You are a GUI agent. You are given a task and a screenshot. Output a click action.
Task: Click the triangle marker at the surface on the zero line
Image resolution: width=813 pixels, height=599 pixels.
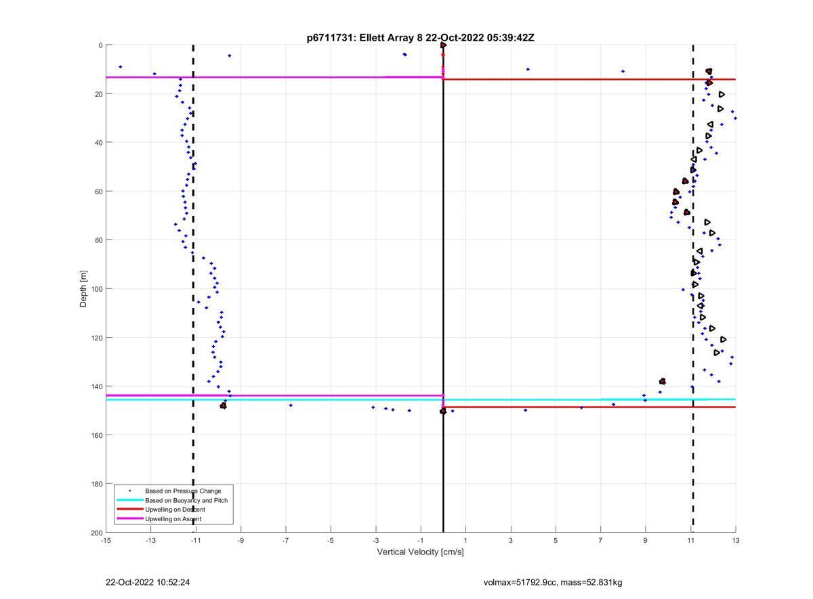coord(443,45)
